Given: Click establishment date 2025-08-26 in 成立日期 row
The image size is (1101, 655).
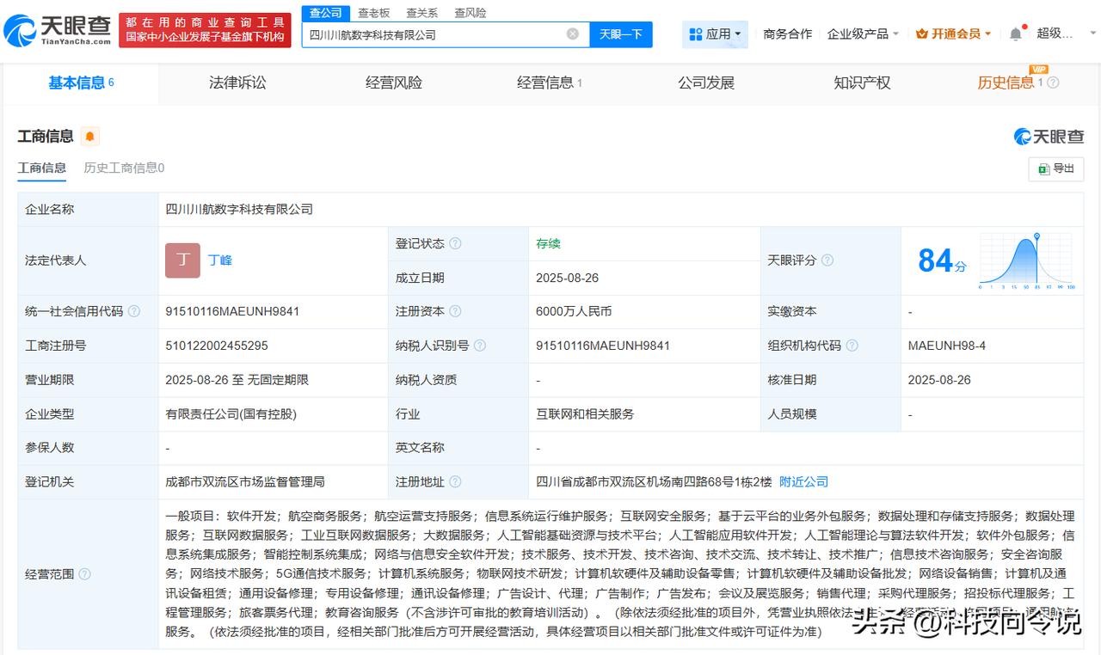Looking at the screenshot, I should pos(567,278).
